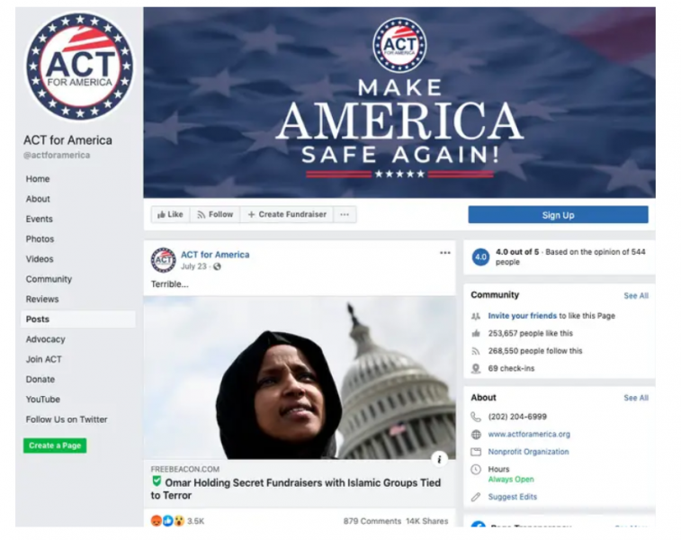Click See All in Community section

(x=636, y=296)
